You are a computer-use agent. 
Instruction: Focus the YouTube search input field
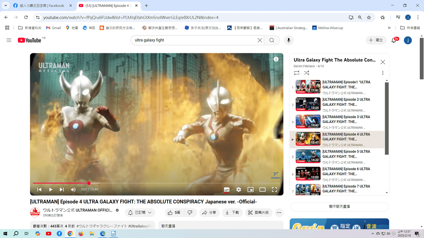(x=195, y=40)
